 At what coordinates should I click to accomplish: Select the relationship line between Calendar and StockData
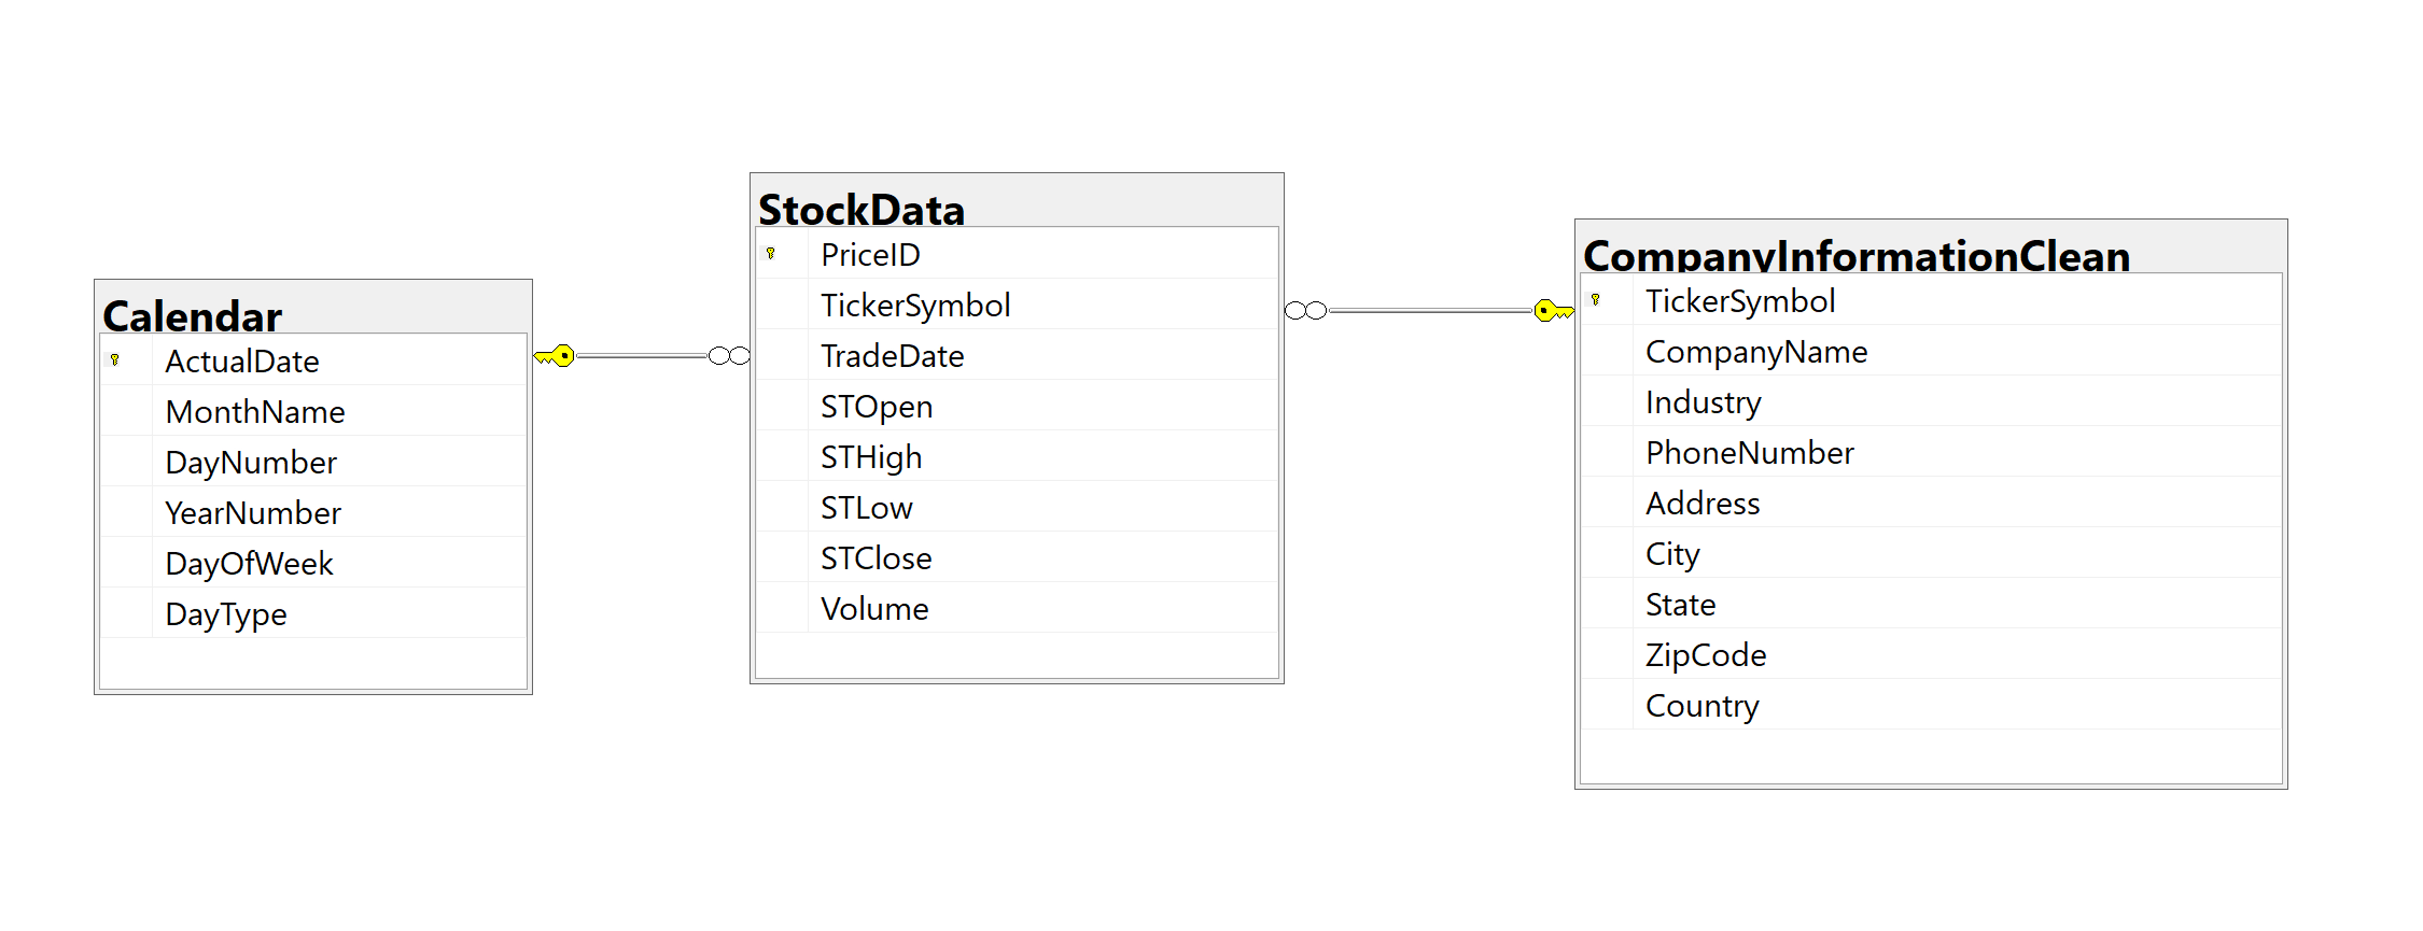pos(641,356)
